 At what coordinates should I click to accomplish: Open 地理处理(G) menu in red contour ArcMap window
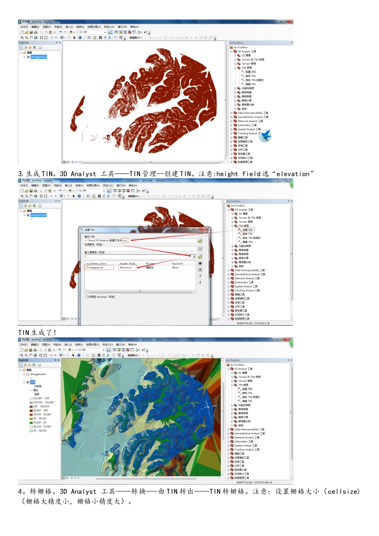[94, 27]
